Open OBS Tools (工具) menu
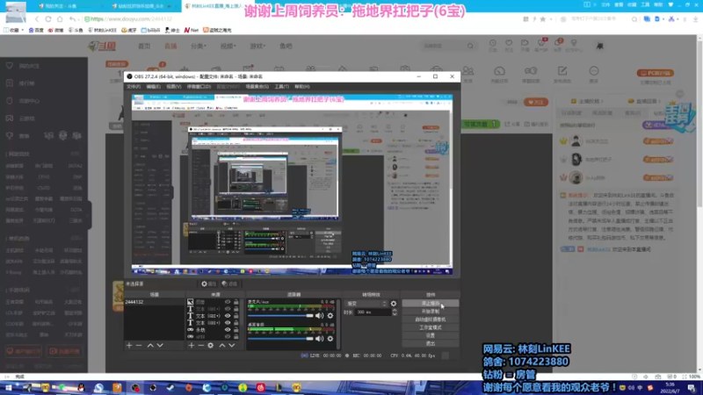This screenshot has height=395, width=703. coord(281,86)
